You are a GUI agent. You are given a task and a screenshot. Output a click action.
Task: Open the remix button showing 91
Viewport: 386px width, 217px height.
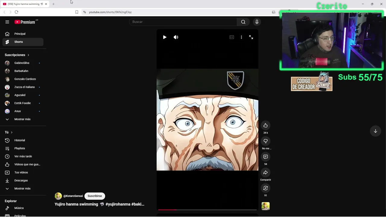click(x=265, y=188)
